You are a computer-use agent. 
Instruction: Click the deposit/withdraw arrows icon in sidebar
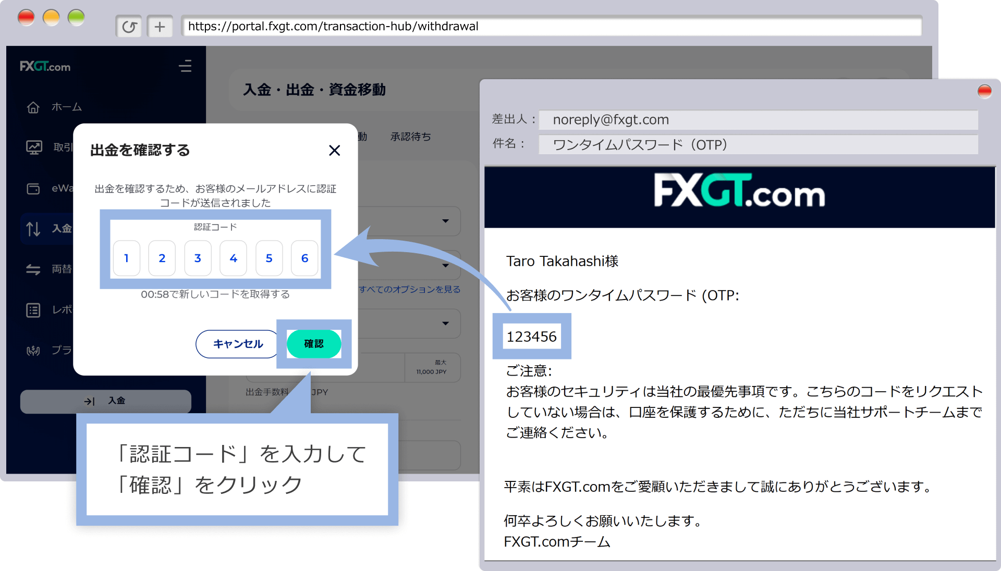tap(33, 228)
